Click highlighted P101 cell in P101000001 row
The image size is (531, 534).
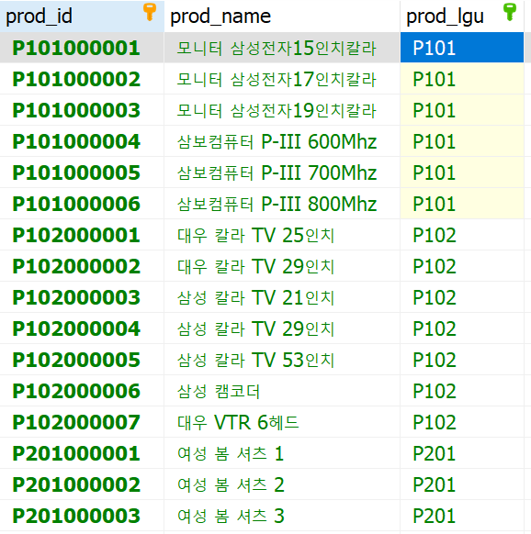[x=462, y=48]
